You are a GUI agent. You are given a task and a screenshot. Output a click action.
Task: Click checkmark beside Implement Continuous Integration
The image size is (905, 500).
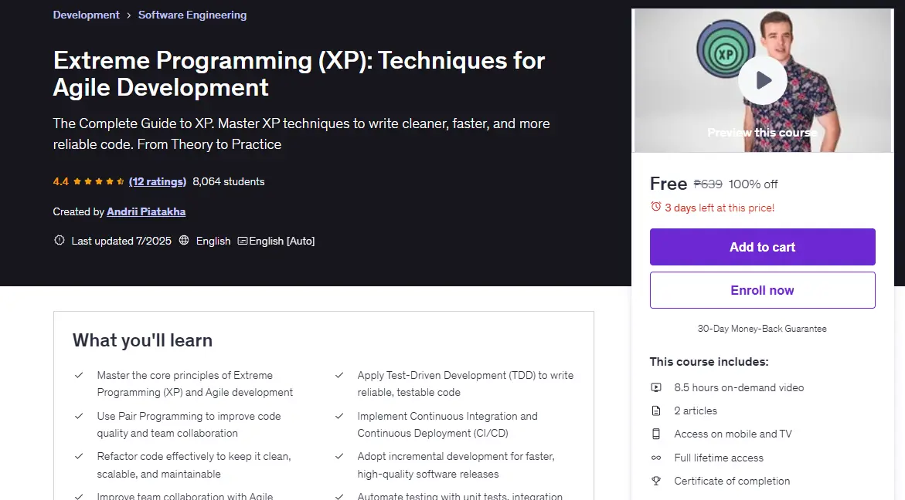(x=339, y=416)
